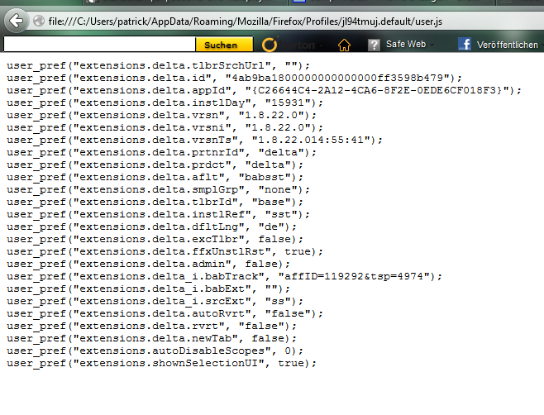Click the Veröffentlichen button
This screenshot has height=415, width=544.
click(x=508, y=45)
